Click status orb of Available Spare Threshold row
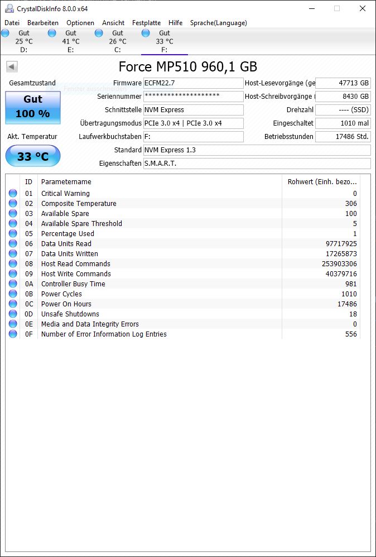 point(13,223)
